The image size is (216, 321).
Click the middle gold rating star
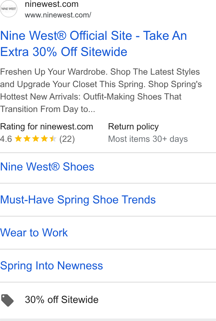pos(36,139)
